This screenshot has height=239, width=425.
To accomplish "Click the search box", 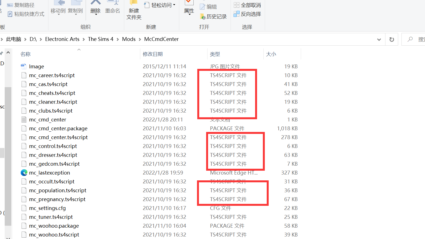I will tap(413, 40).
